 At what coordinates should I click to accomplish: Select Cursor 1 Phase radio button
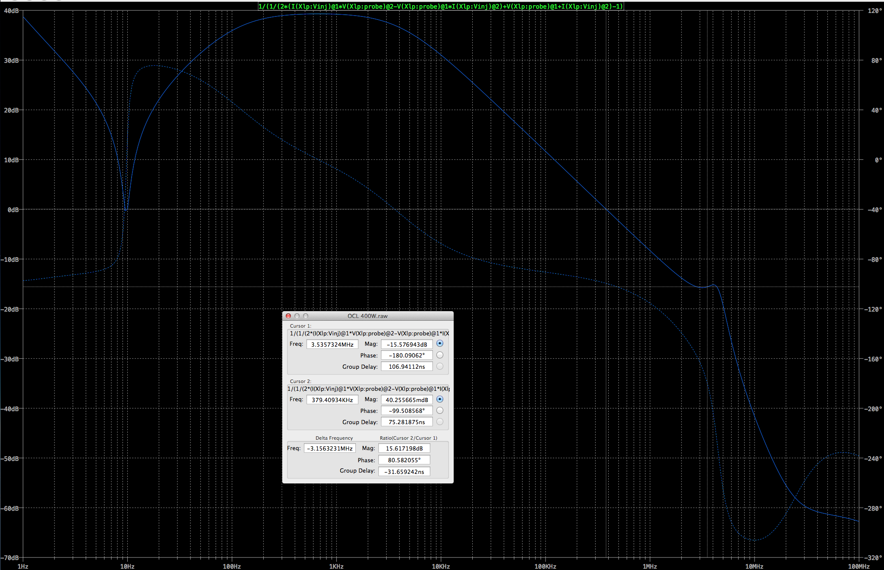[x=440, y=355]
